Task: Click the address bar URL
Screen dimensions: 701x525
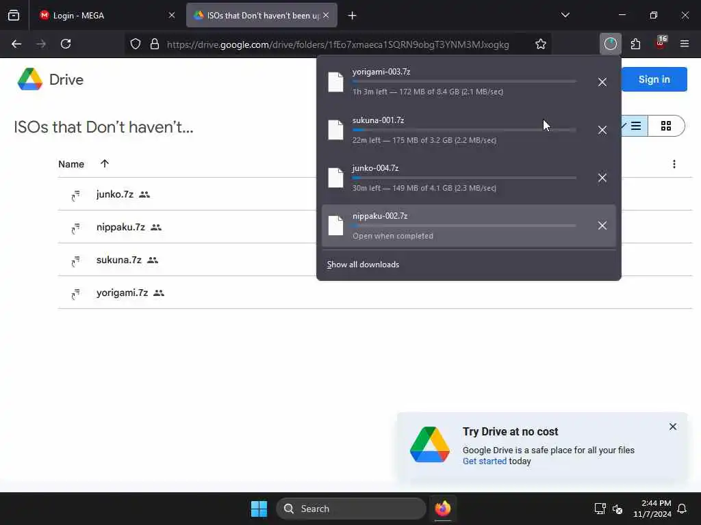Action: point(337,44)
